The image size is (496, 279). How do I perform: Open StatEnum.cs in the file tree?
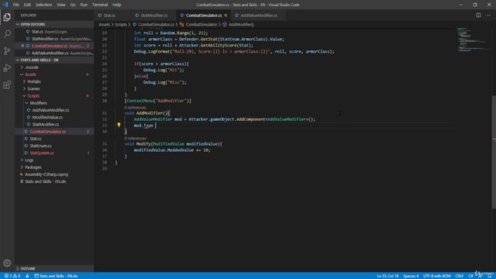(x=40, y=146)
